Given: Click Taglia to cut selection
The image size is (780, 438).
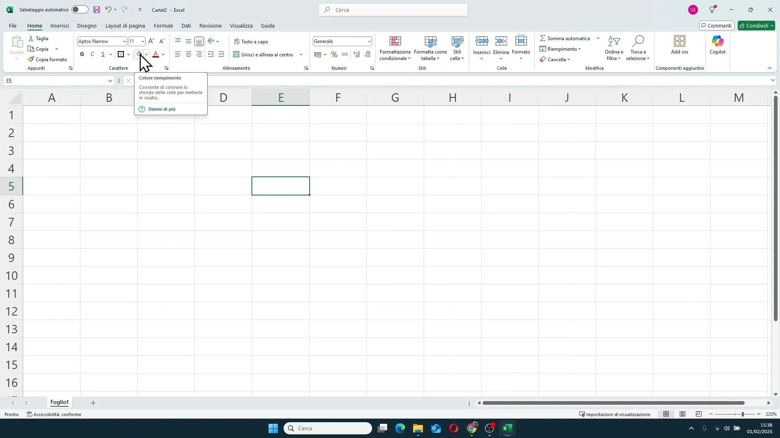Looking at the screenshot, I should 39,39.
